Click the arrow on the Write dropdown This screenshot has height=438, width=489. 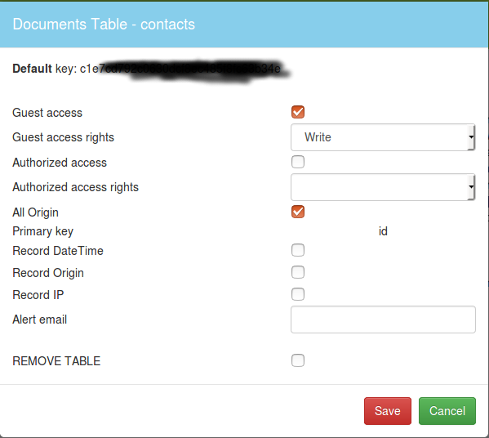471,137
